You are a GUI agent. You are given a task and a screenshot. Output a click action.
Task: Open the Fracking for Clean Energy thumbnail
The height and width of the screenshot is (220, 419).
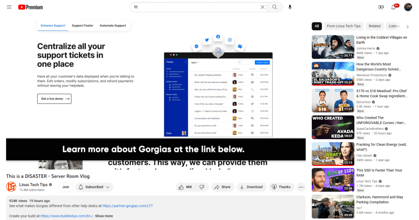(333, 153)
